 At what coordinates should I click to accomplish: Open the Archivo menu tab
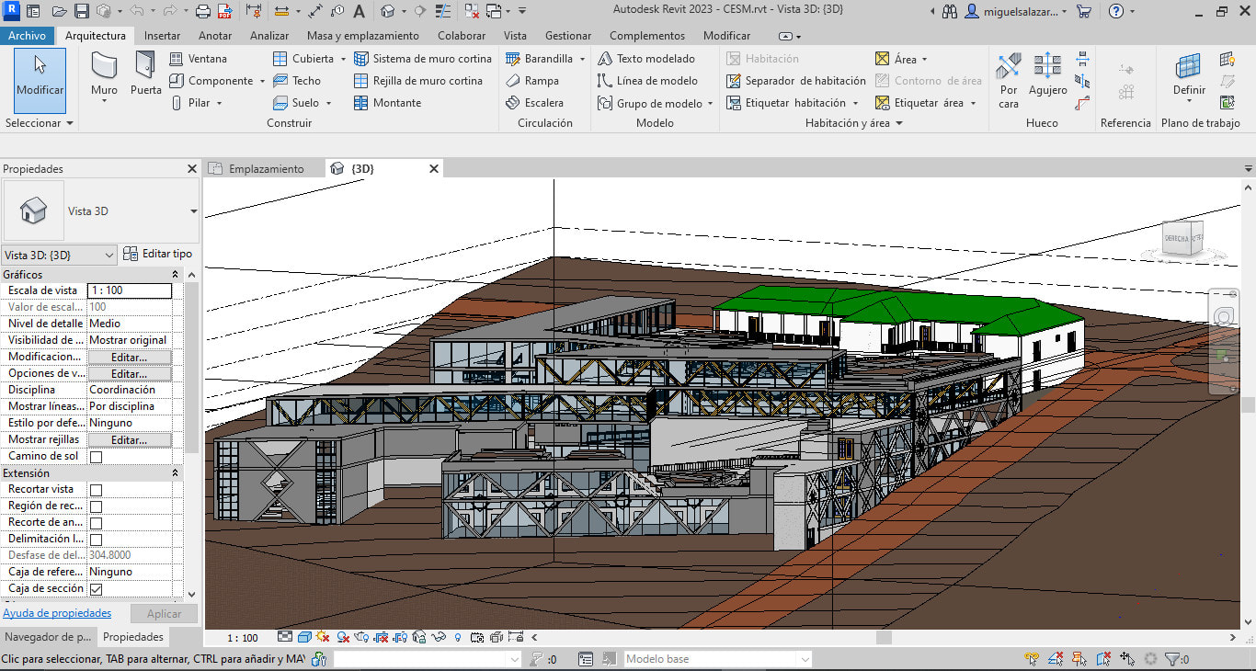point(27,36)
